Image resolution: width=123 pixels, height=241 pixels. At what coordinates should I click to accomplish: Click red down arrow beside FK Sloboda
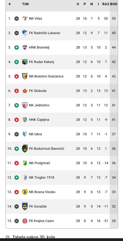(x=17, y=91)
